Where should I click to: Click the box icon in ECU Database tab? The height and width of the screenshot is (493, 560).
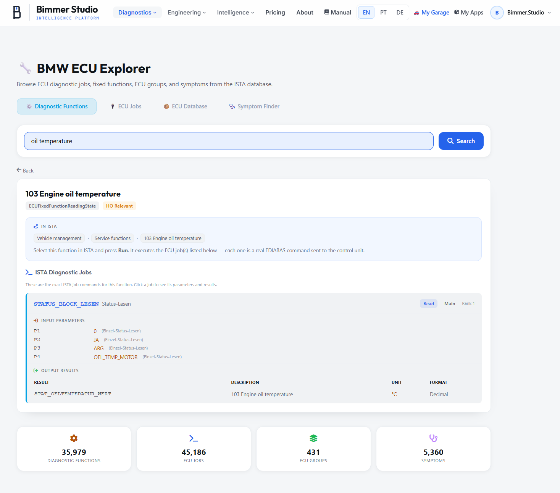click(x=166, y=106)
